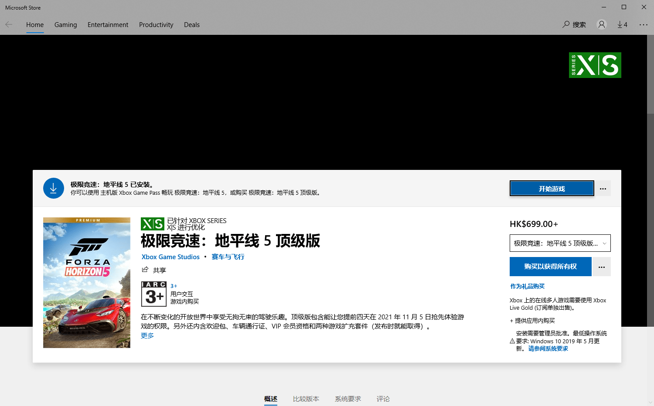
Task: Minimize the Microsoft Store window
Action: pos(604,7)
